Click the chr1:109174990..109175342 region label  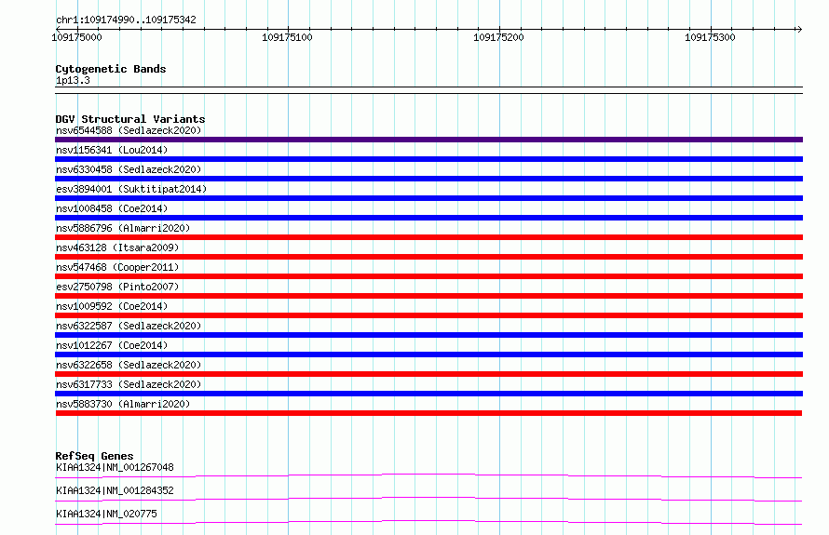[x=126, y=20]
